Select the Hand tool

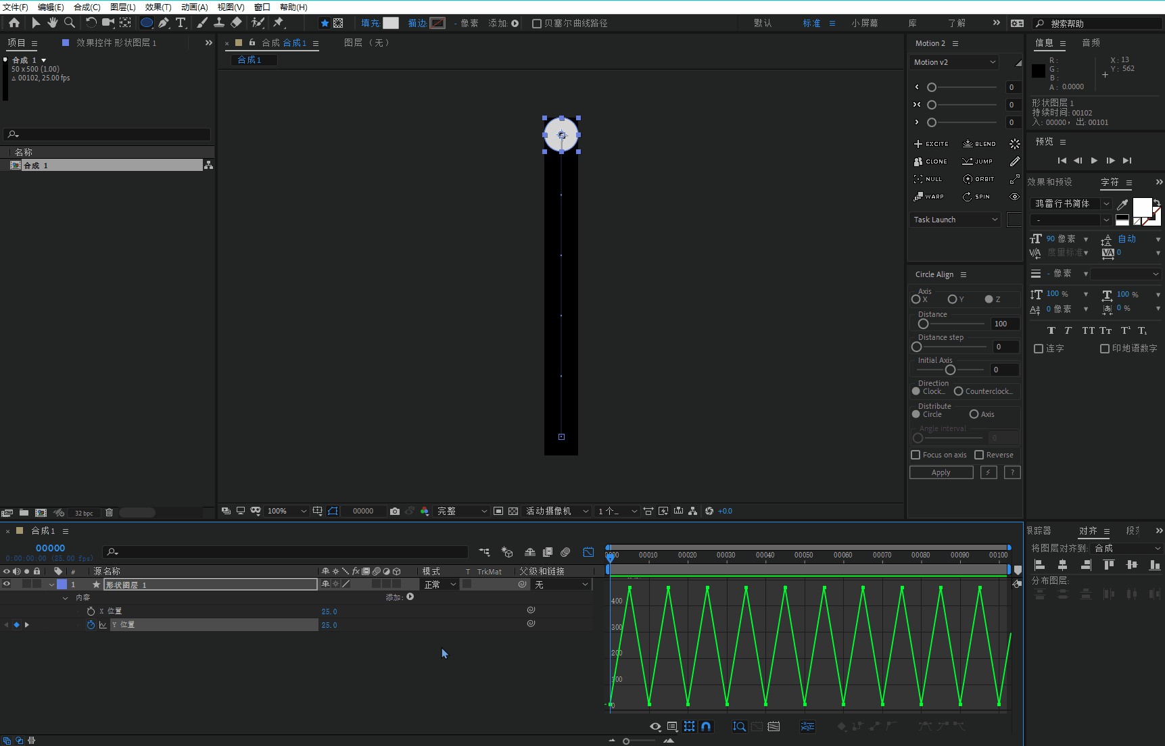click(x=52, y=23)
